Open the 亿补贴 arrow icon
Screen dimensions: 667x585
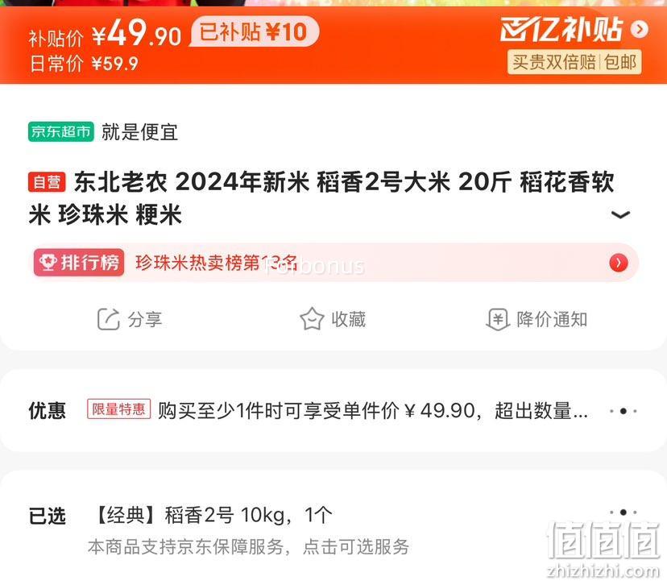(640, 29)
